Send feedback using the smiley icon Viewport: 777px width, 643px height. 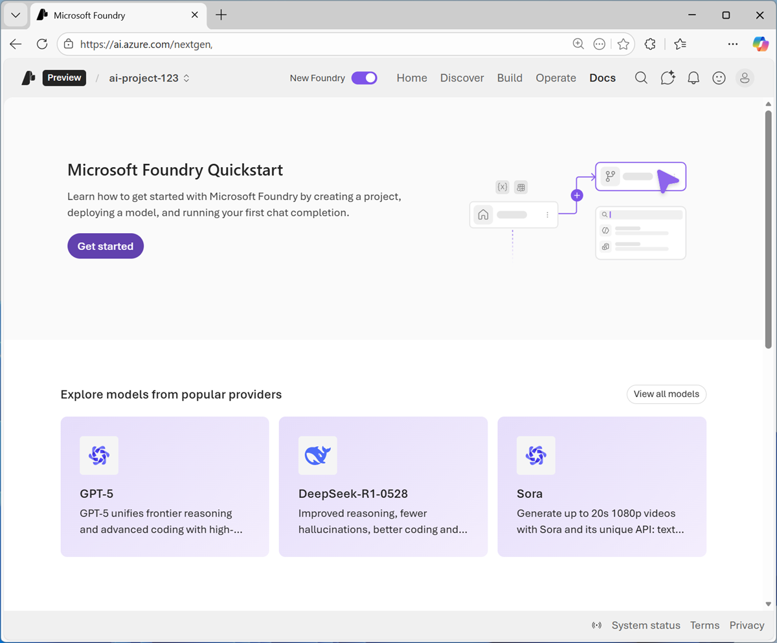point(719,78)
